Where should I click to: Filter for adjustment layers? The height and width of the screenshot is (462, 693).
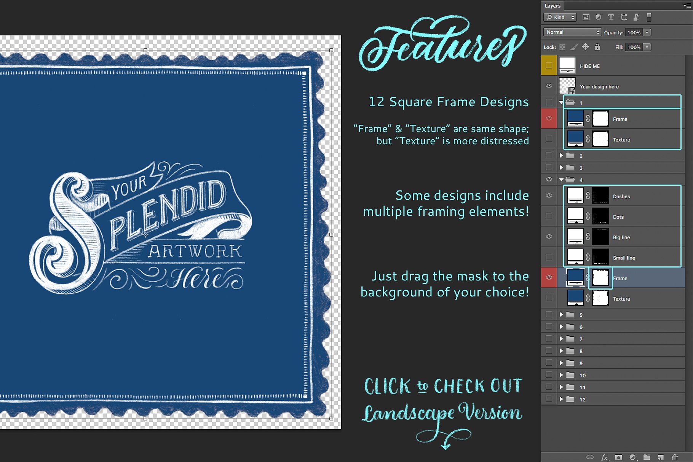(599, 17)
